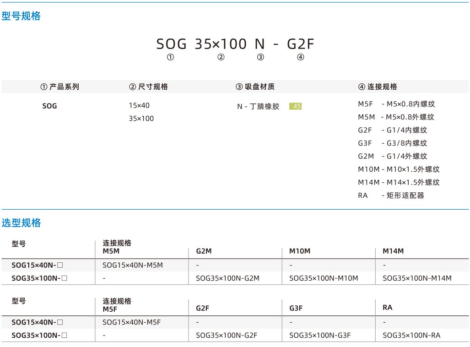This screenshot has width=470, height=347.
Task: Select the "④ 连接规格" column header
Action: coord(378,87)
